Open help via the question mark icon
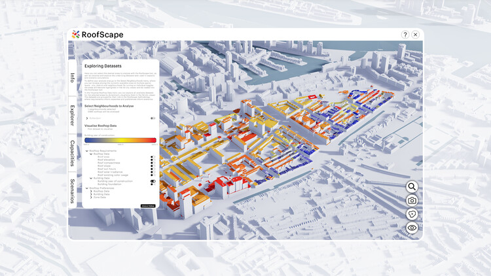This screenshot has height=276, width=491. [405, 35]
